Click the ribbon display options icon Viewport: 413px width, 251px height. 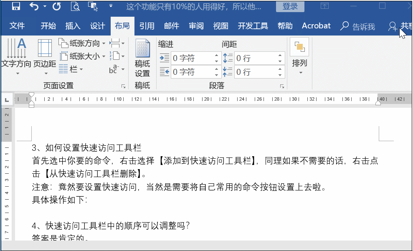[x=324, y=6]
